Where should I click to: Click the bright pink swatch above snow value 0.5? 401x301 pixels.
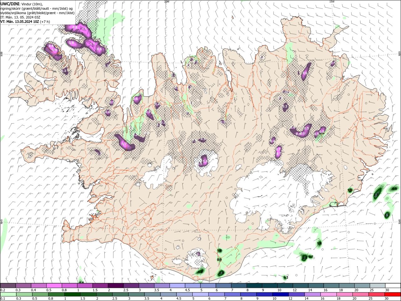click(54, 286)
